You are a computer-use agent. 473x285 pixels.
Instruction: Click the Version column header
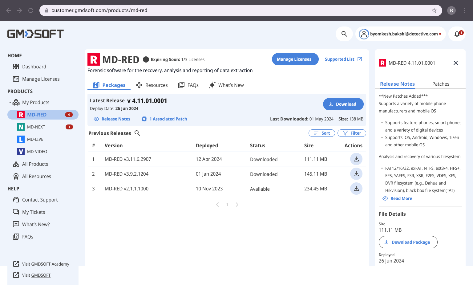click(x=114, y=145)
